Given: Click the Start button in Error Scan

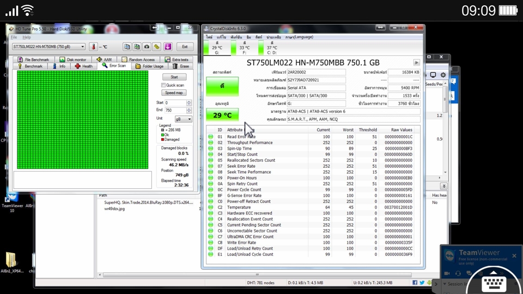Looking at the screenshot, I should click(x=174, y=77).
